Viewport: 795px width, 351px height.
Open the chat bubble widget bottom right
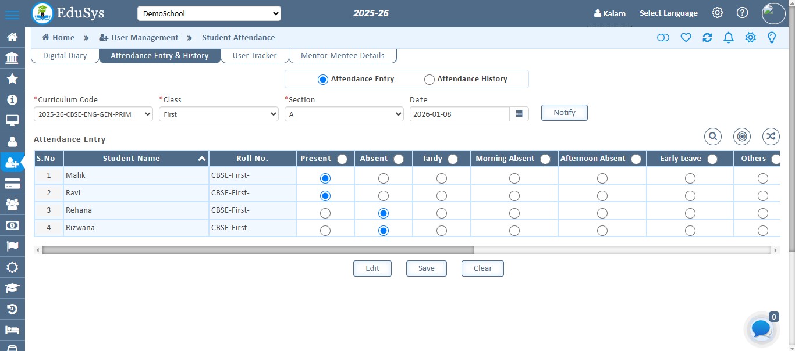(x=760, y=329)
